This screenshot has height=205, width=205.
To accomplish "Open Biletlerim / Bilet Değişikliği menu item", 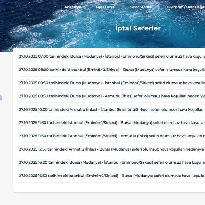I will pyautogui.click(x=186, y=7).
